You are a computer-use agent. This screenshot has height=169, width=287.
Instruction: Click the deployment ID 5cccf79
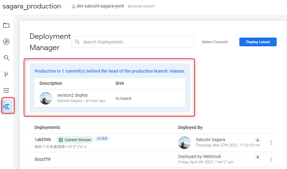click(42, 159)
